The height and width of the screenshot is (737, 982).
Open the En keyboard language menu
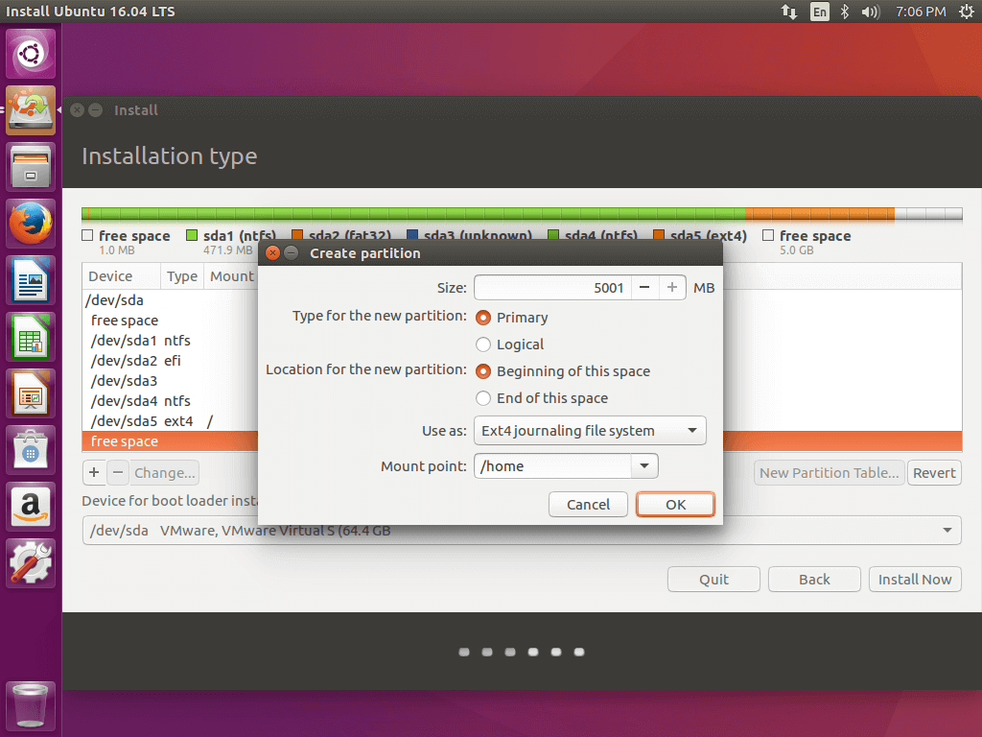(819, 12)
